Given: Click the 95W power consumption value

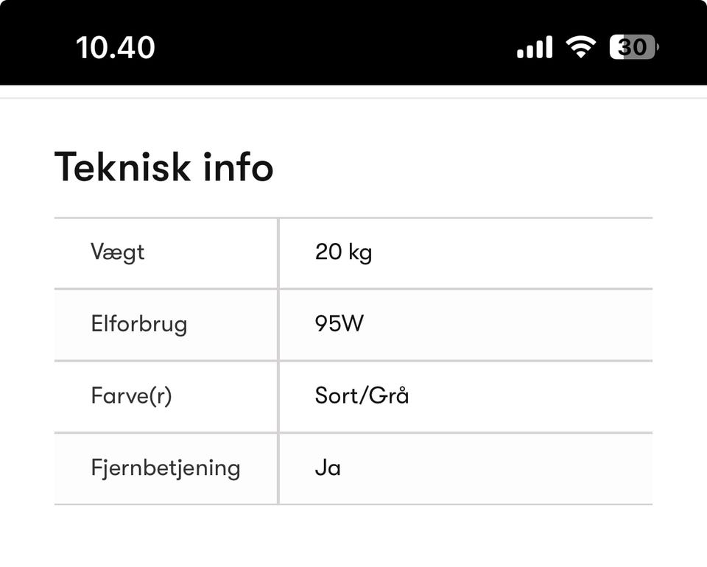Looking at the screenshot, I should tap(339, 324).
